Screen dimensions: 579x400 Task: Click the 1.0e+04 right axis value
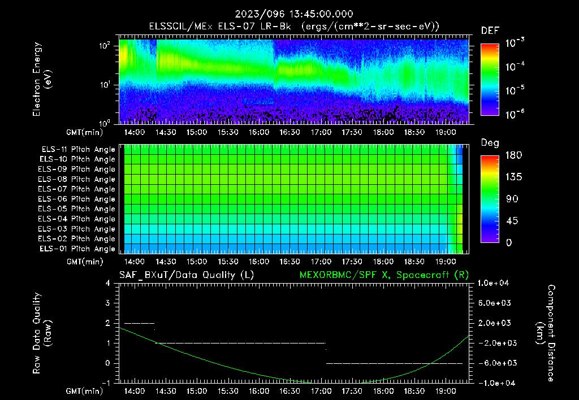493,284
